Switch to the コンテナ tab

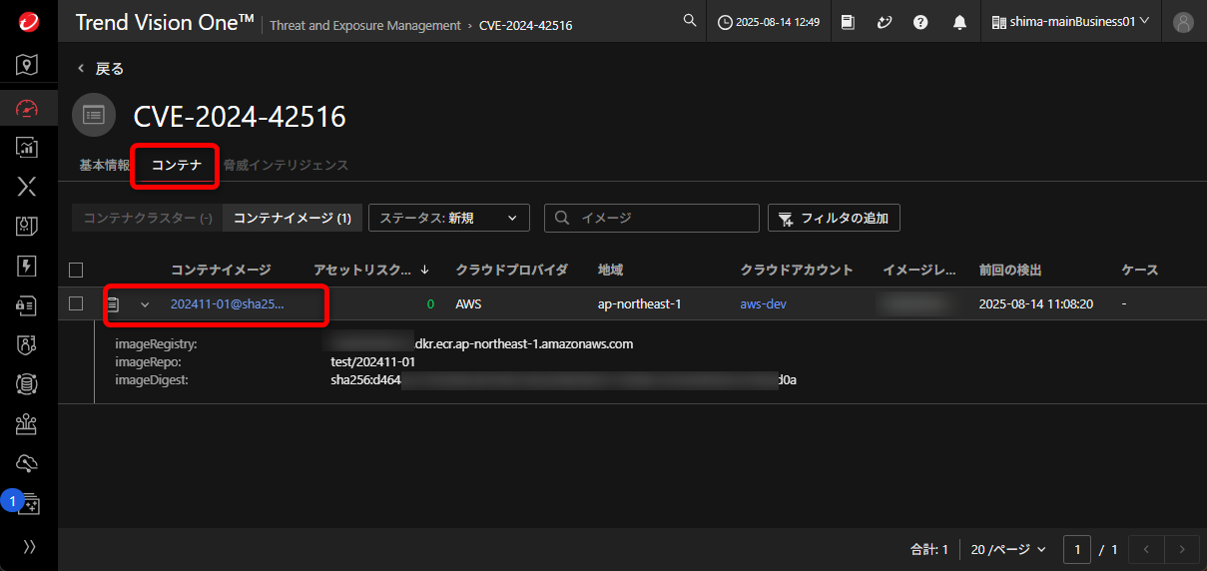pos(177,165)
